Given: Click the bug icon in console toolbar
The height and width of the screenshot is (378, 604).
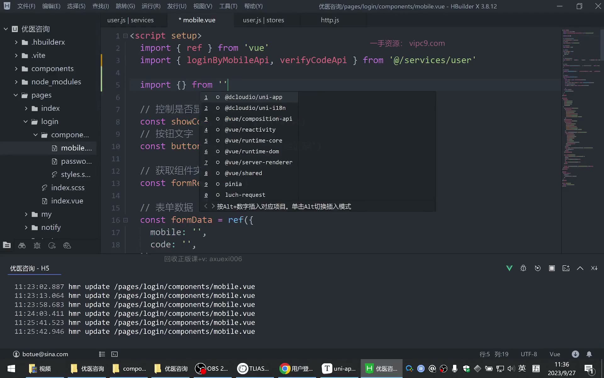Looking at the screenshot, I should 523,268.
